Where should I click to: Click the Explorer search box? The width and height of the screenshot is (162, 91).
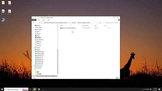coord(111,22)
